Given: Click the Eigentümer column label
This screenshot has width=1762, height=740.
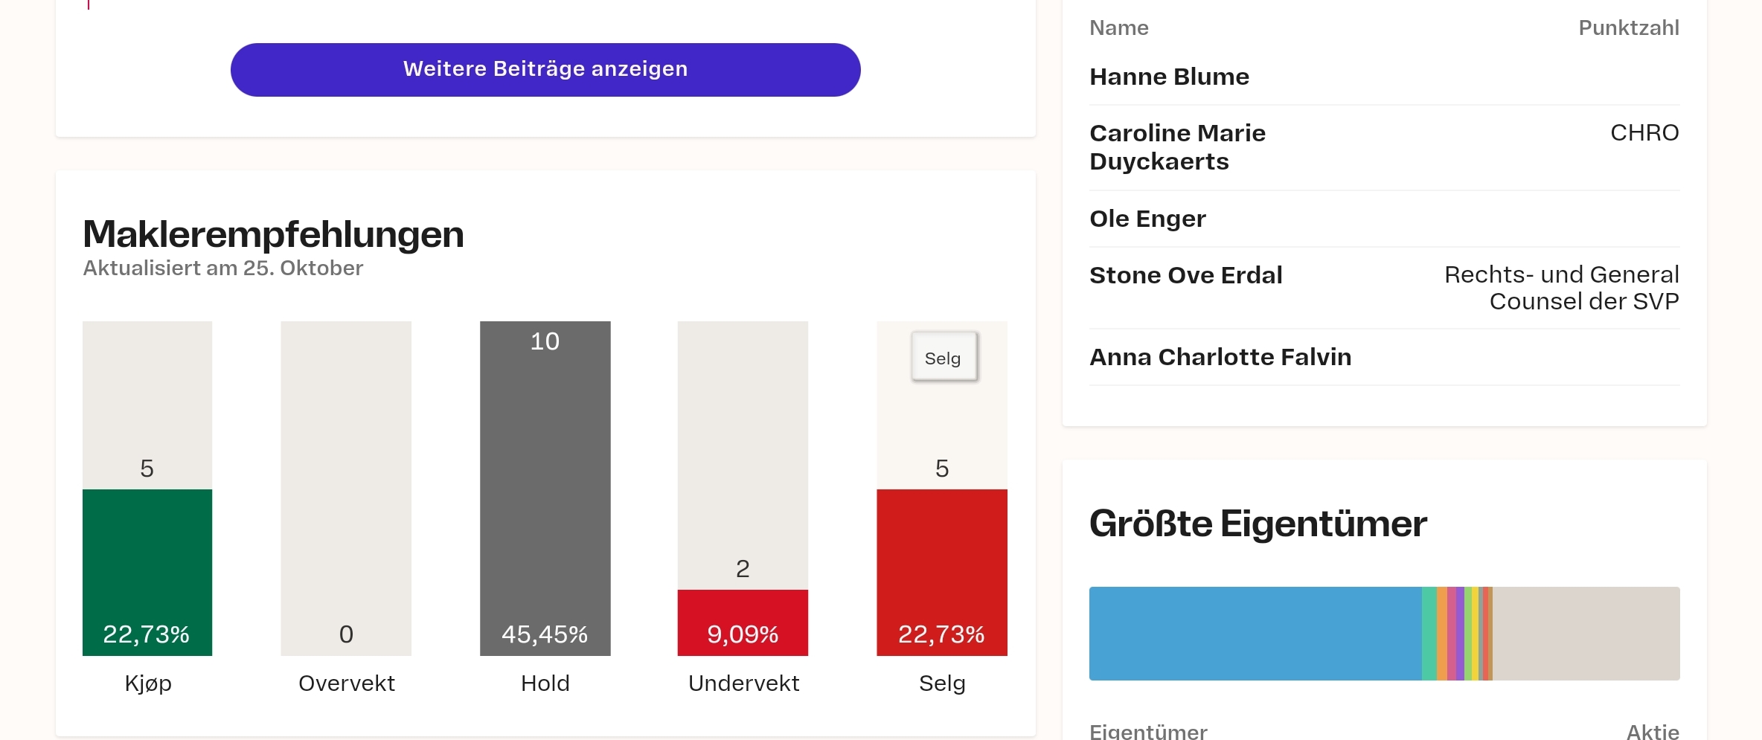Looking at the screenshot, I should (1148, 732).
